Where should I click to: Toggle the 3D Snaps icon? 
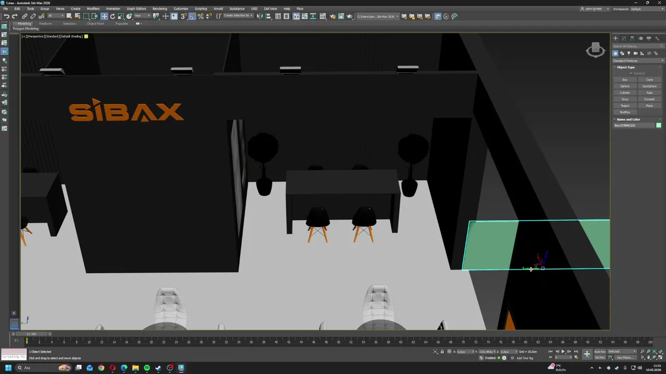[x=184, y=16]
